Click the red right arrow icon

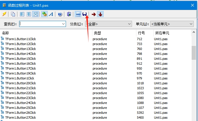point(93,14)
